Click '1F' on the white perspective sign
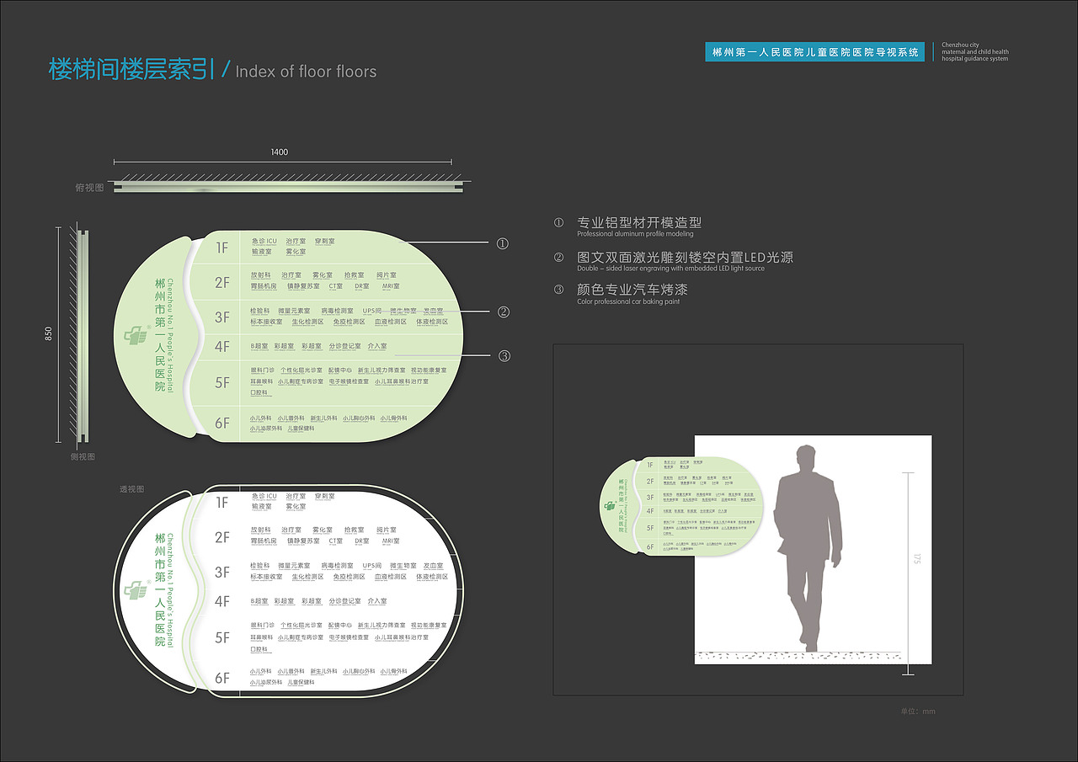 (x=222, y=503)
